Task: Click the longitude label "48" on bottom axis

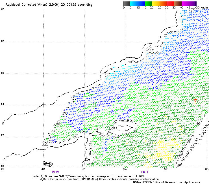Action: [43, 169]
